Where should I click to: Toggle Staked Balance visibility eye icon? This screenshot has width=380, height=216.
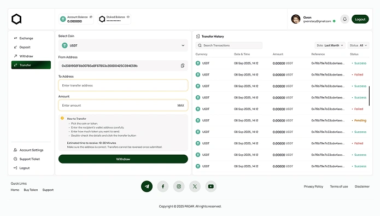point(128,17)
